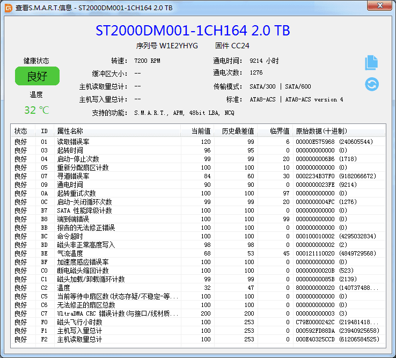
Task: Click the copy S.M.A.R.T. info icon
Action: 371,62
